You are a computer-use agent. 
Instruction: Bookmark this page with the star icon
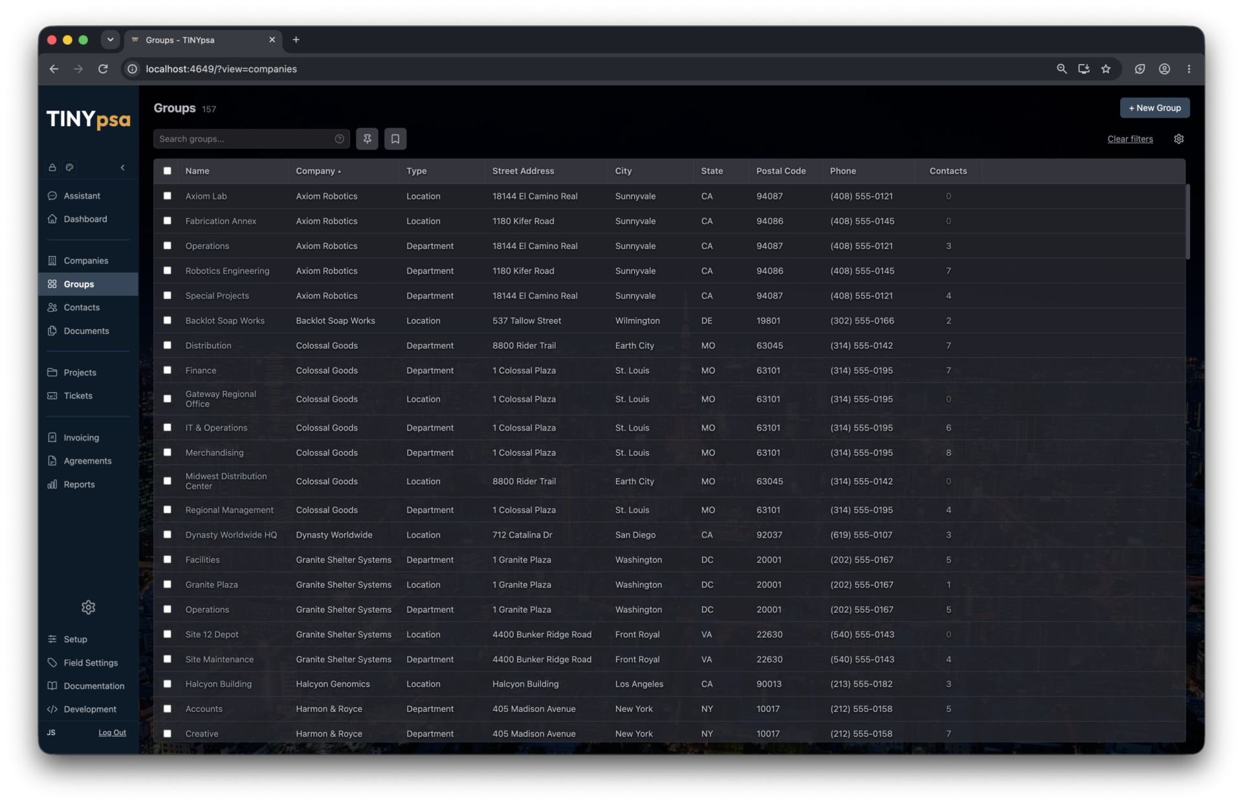[x=1106, y=69]
